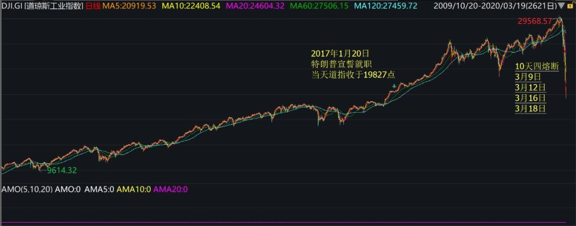Click the small inauguration arrow marker on chart
The width and height of the screenshot is (576, 226).
[x=394, y=86]
